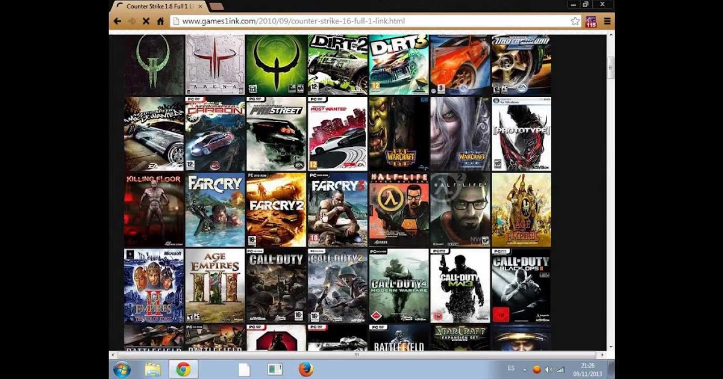Open the Windows Start button

click(x=122, y=369)
